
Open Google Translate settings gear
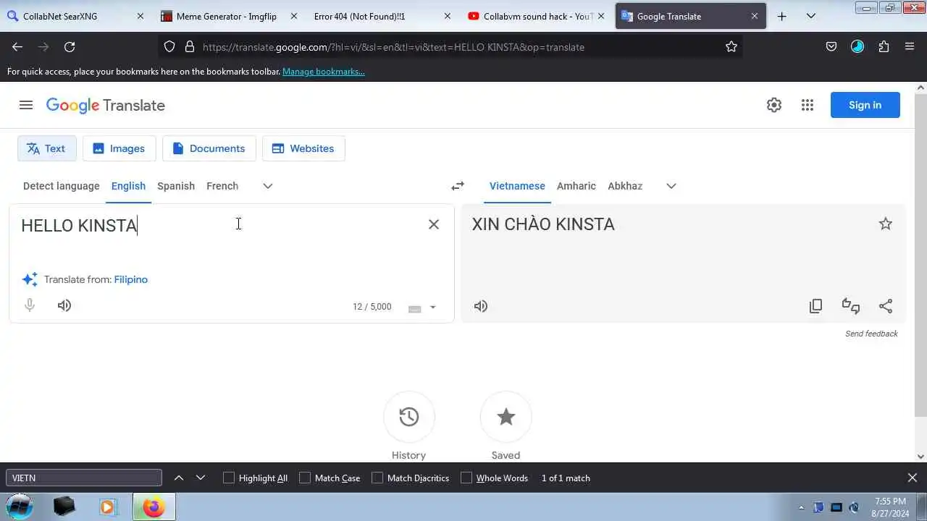point(774,105)
